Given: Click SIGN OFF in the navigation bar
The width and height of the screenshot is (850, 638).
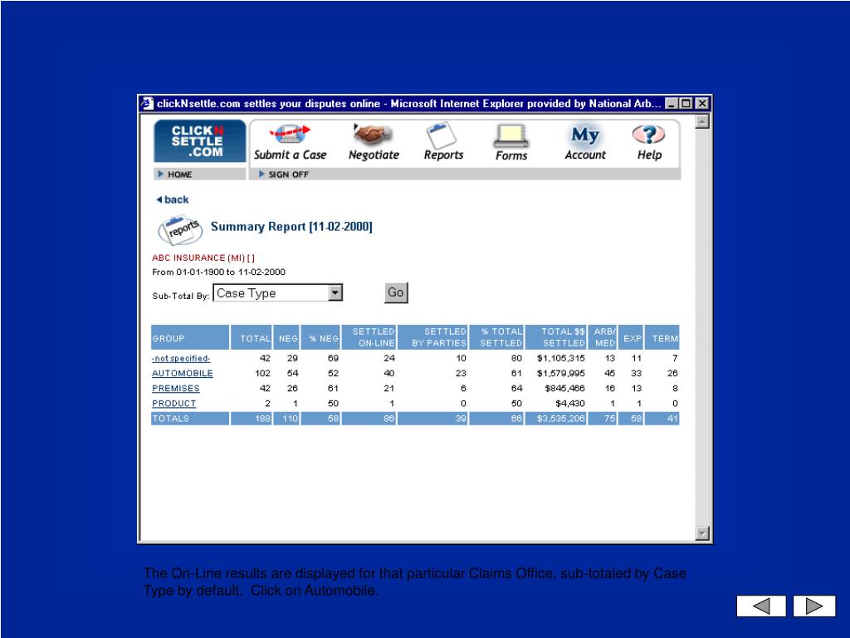Looking at the screenshot, I should click(288, 174).
